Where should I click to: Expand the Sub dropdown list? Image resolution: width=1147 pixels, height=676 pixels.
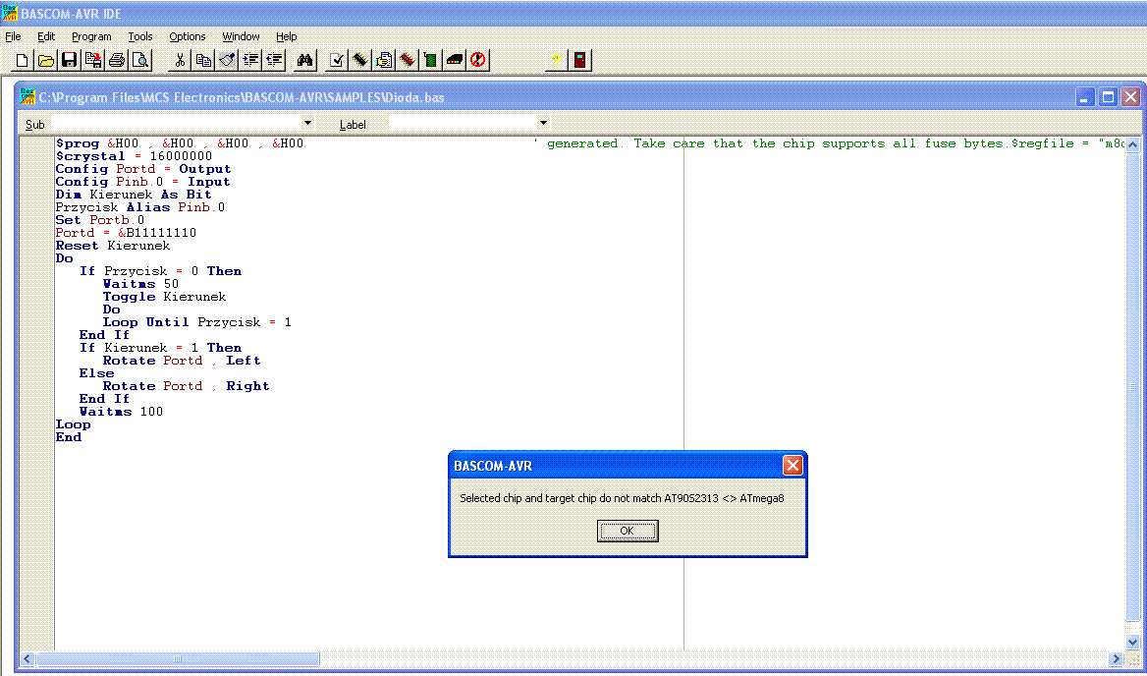pos(307,123)
